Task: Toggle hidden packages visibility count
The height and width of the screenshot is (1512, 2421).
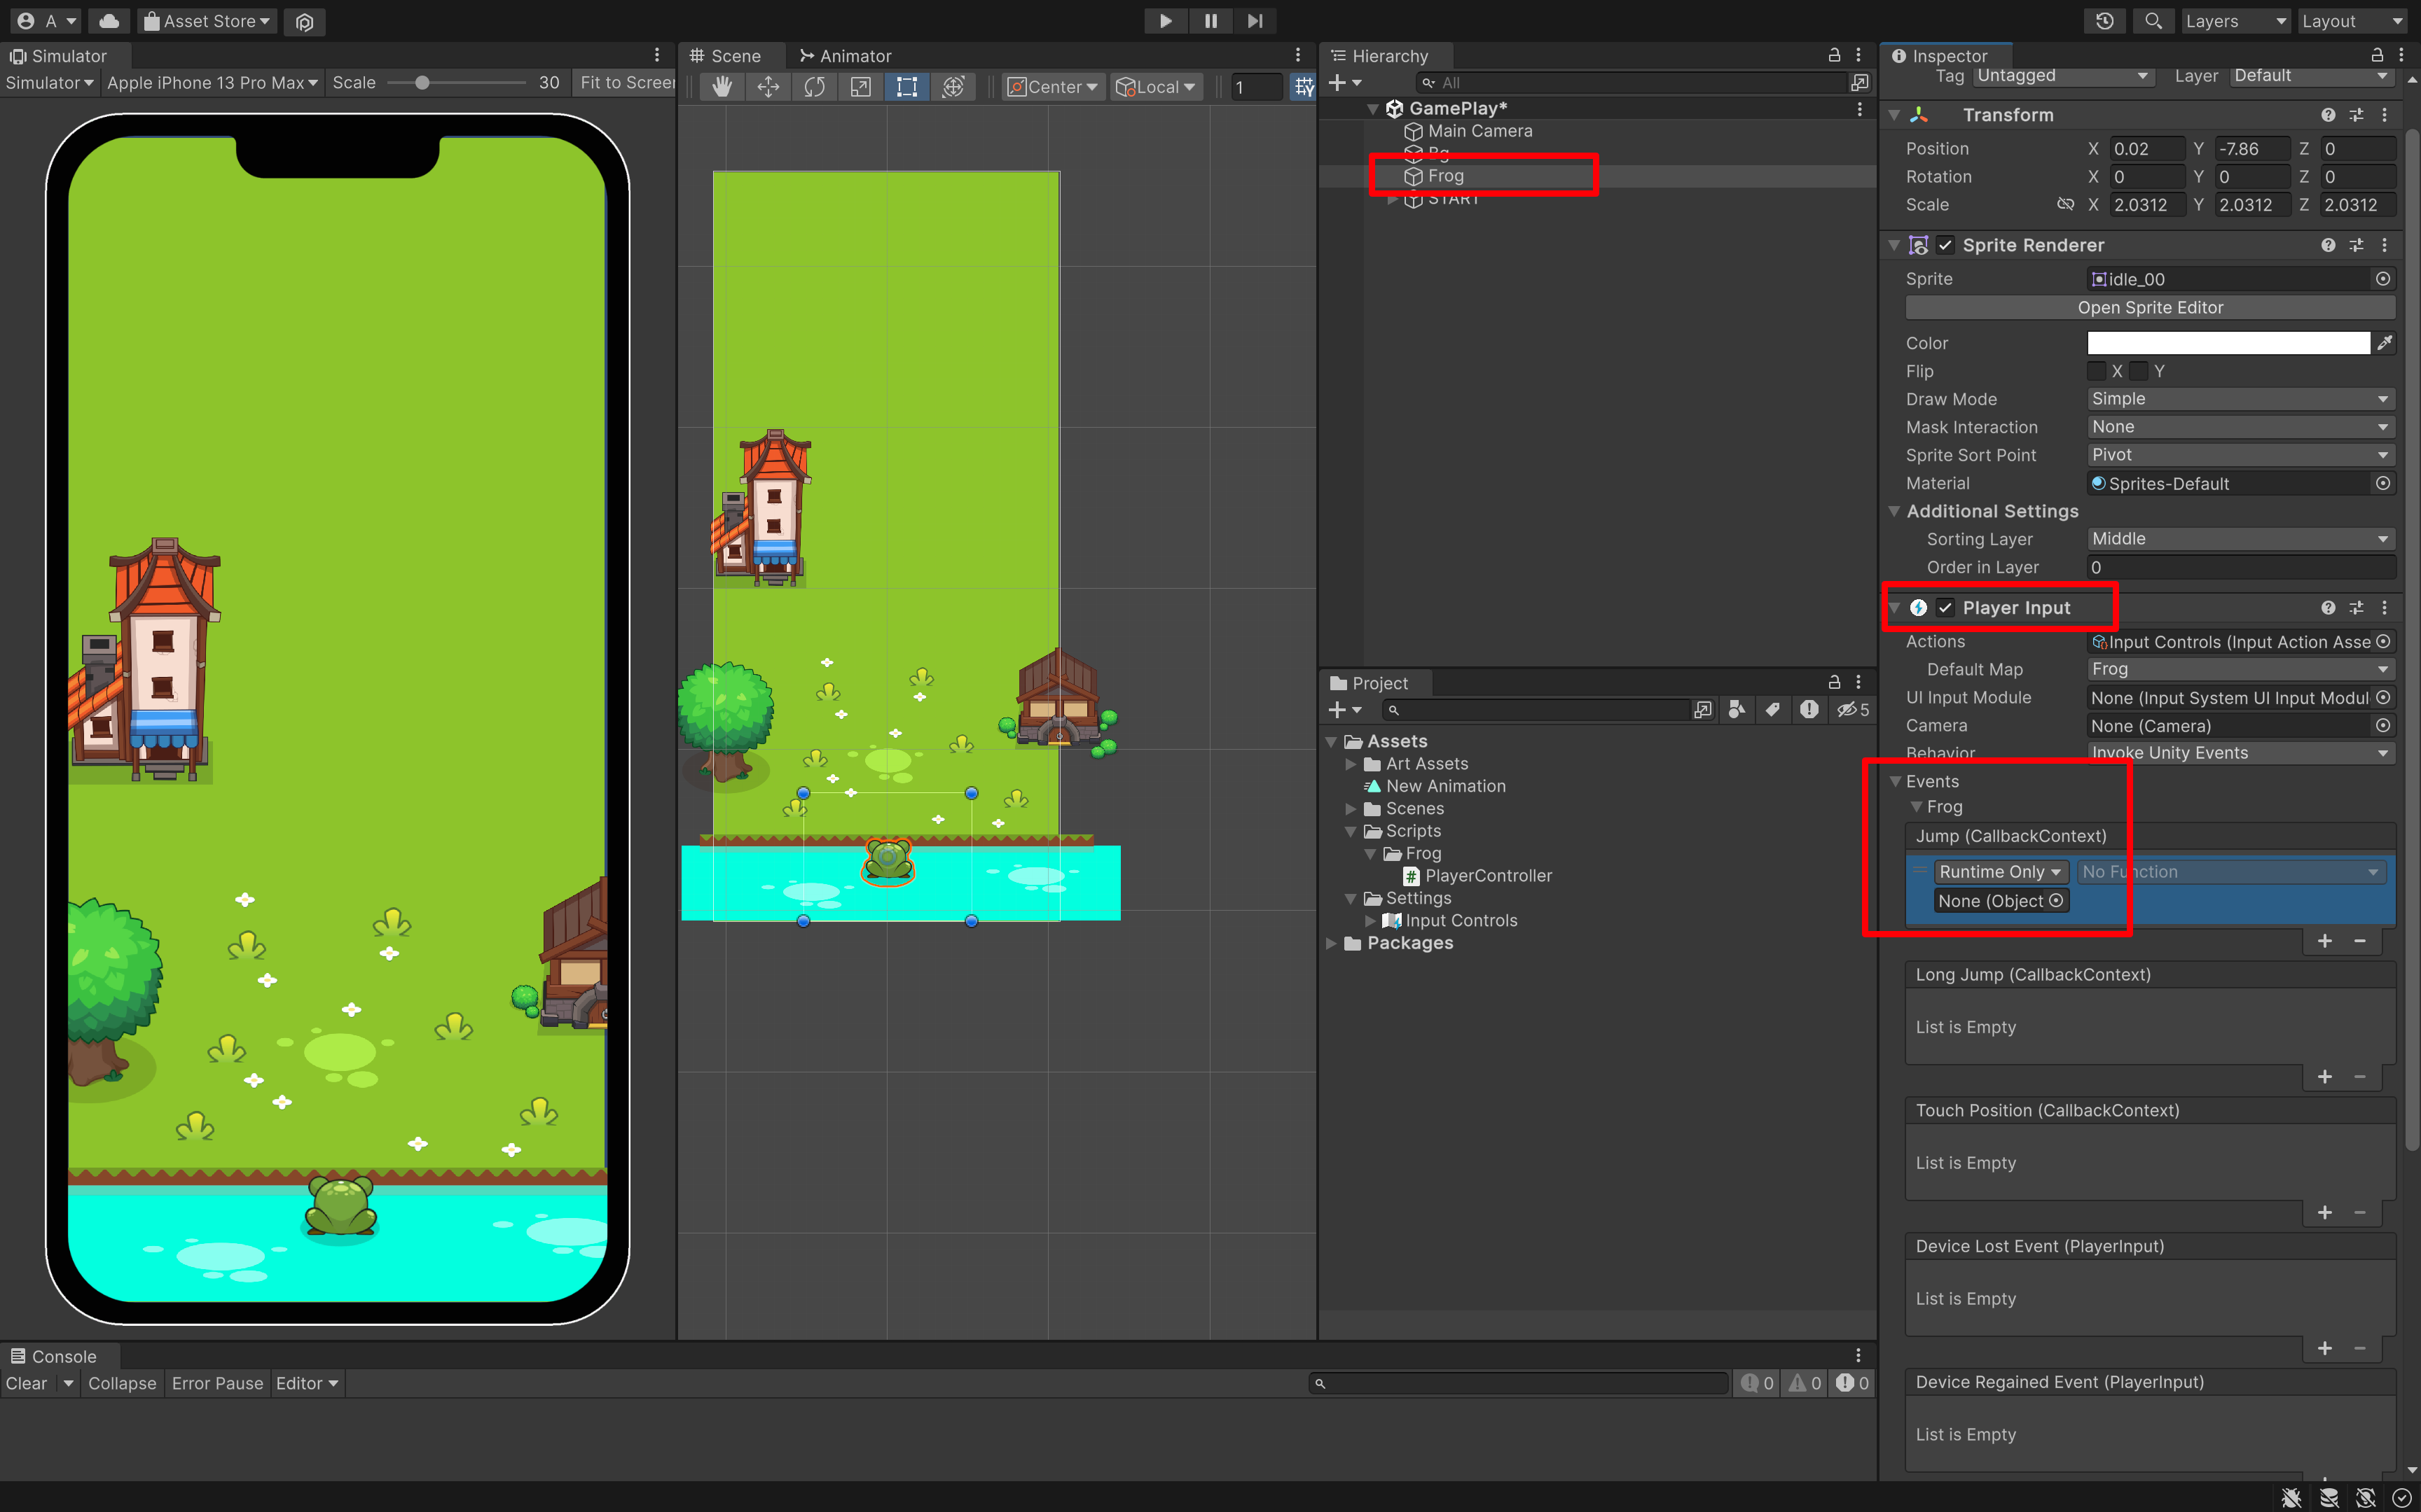Action: 1853,710
